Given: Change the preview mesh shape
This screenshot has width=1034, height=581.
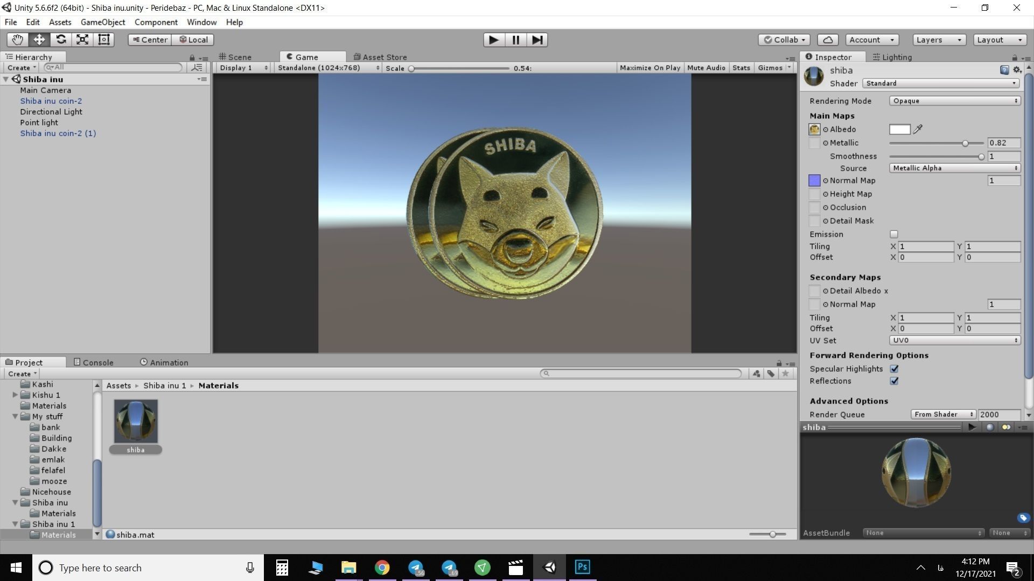Looking at the screenshot, I should pyautogui.click(x=990, y=427).
